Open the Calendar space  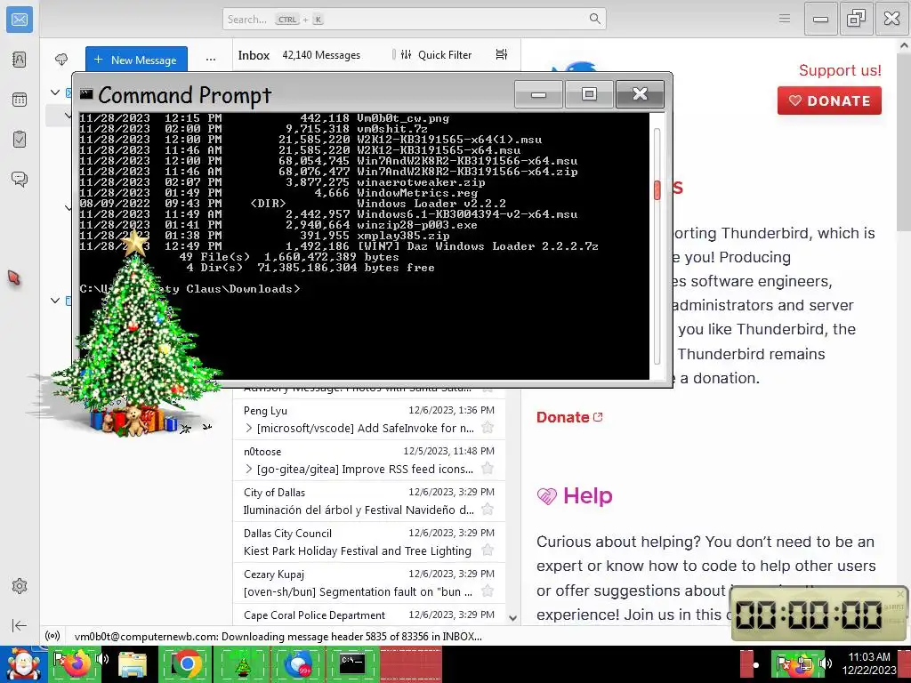click(x=20, y=100)
